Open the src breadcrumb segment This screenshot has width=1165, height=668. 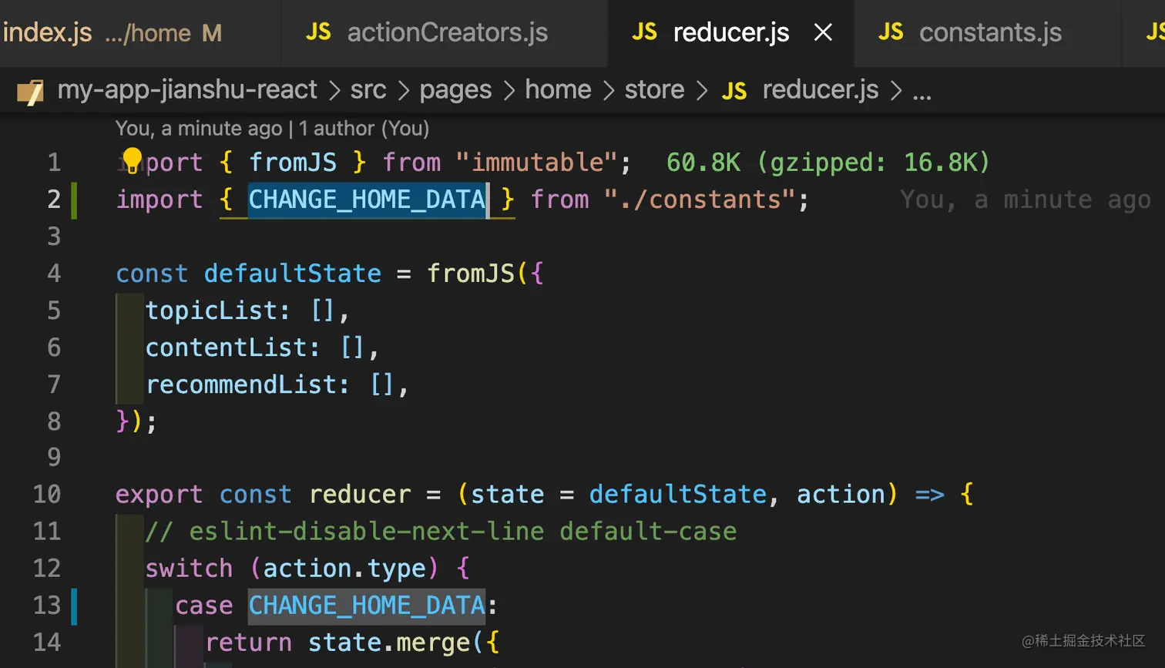point(368,90)
